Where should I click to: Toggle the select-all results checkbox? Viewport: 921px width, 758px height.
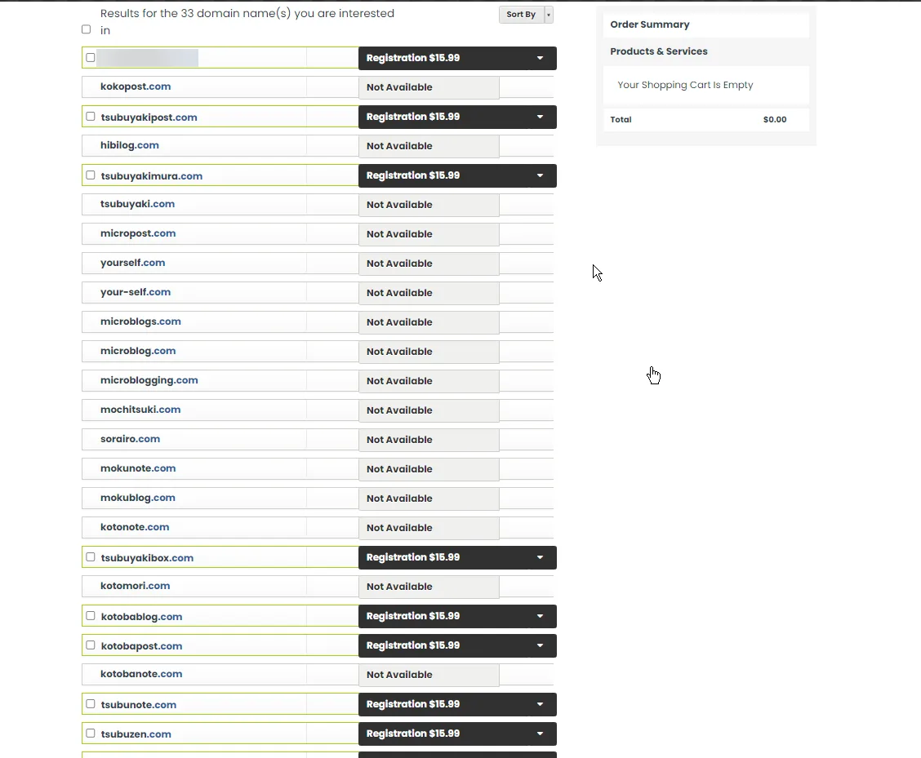pos(87,29)
